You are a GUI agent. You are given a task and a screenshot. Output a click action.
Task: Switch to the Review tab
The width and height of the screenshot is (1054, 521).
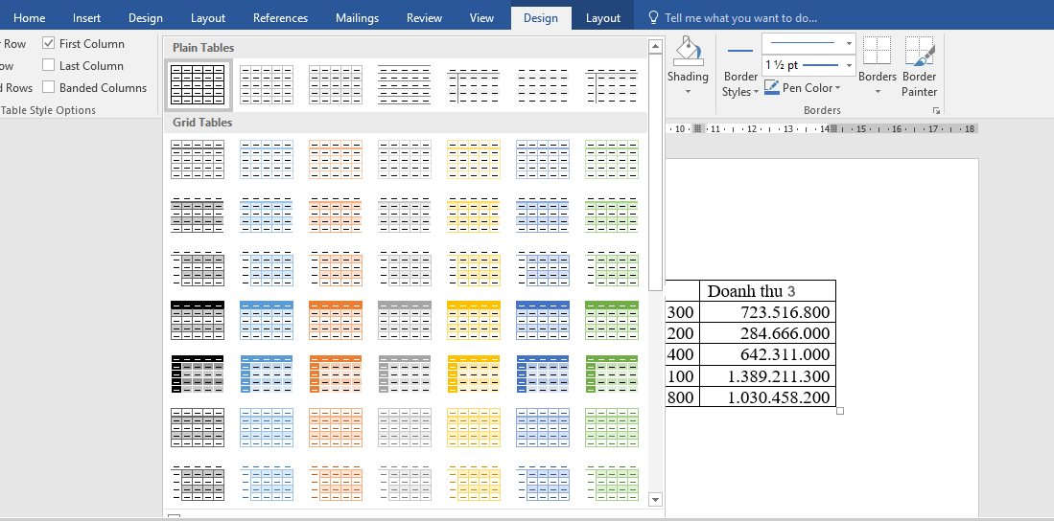tap(424, 18)
